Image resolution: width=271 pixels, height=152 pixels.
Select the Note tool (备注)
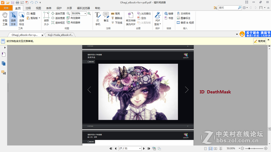coord(106,17)
